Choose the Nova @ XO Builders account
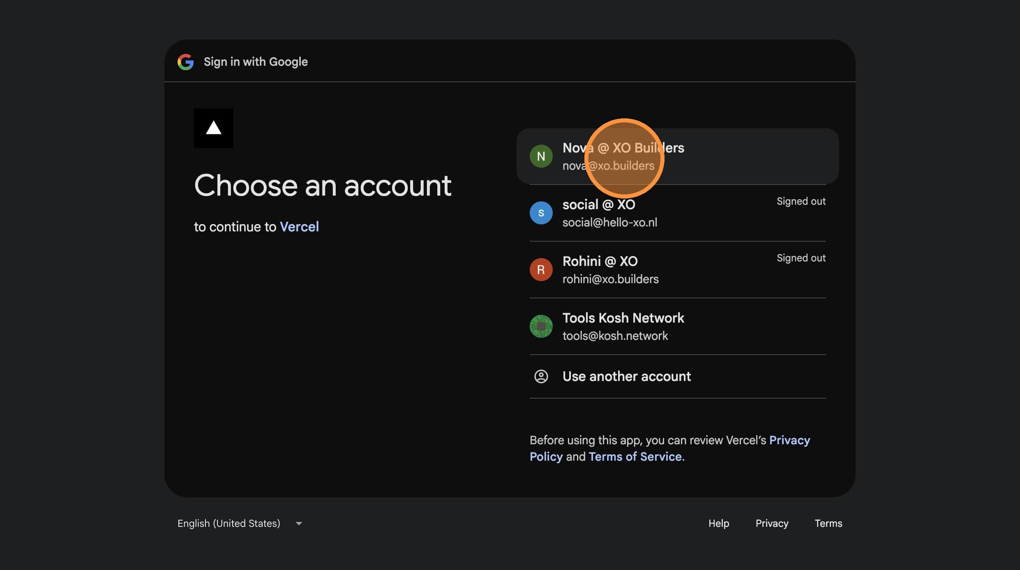This screenshot has height=570, width=1020. click(x=678, y=156)
